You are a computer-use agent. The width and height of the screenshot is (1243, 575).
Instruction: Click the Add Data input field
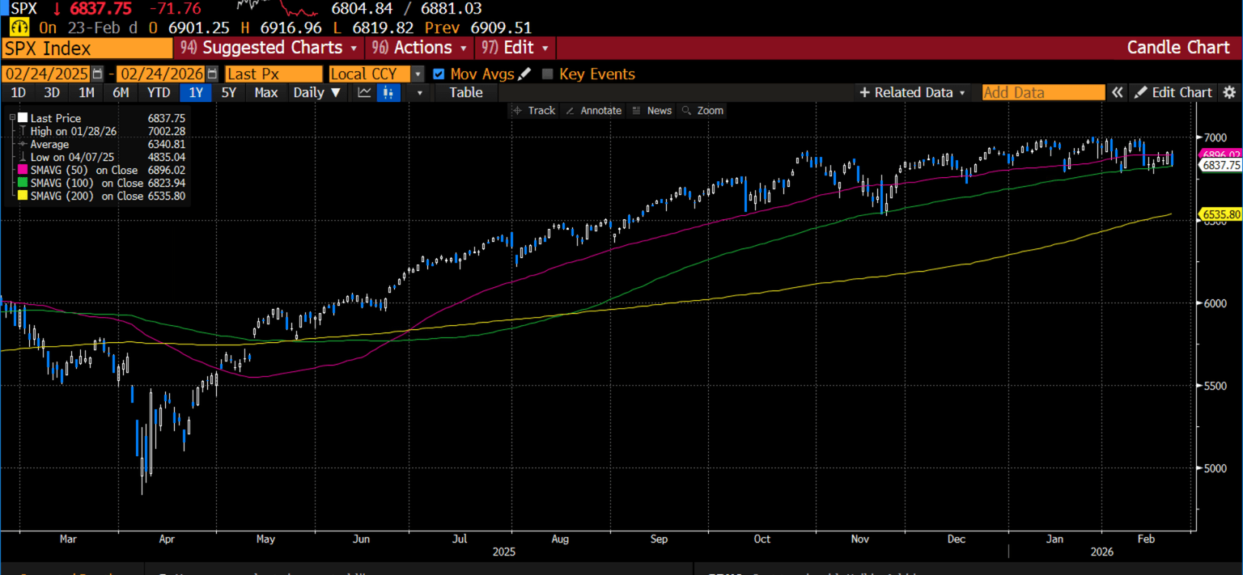click(1042, 92)
